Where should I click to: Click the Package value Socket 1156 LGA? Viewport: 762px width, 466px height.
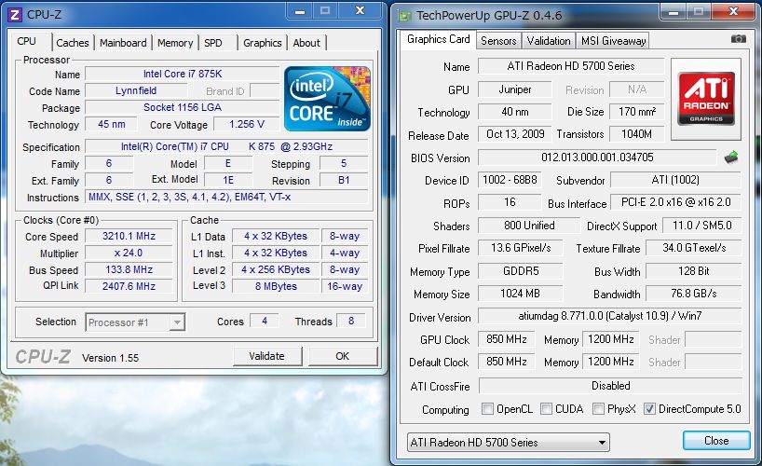183,107
